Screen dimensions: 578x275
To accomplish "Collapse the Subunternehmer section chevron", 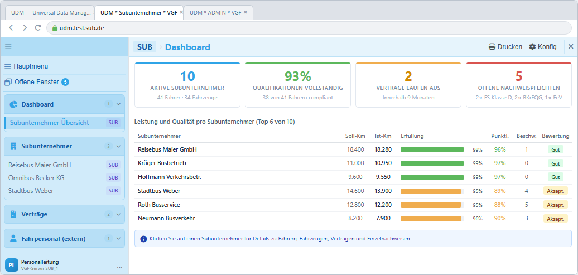I will (x=118, y=146).
